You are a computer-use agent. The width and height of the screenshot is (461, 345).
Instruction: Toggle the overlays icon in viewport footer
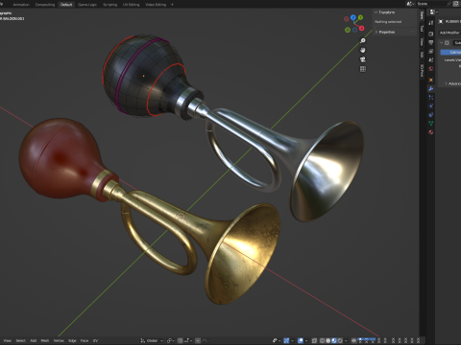pyautogui.click(x=301, y=340)
